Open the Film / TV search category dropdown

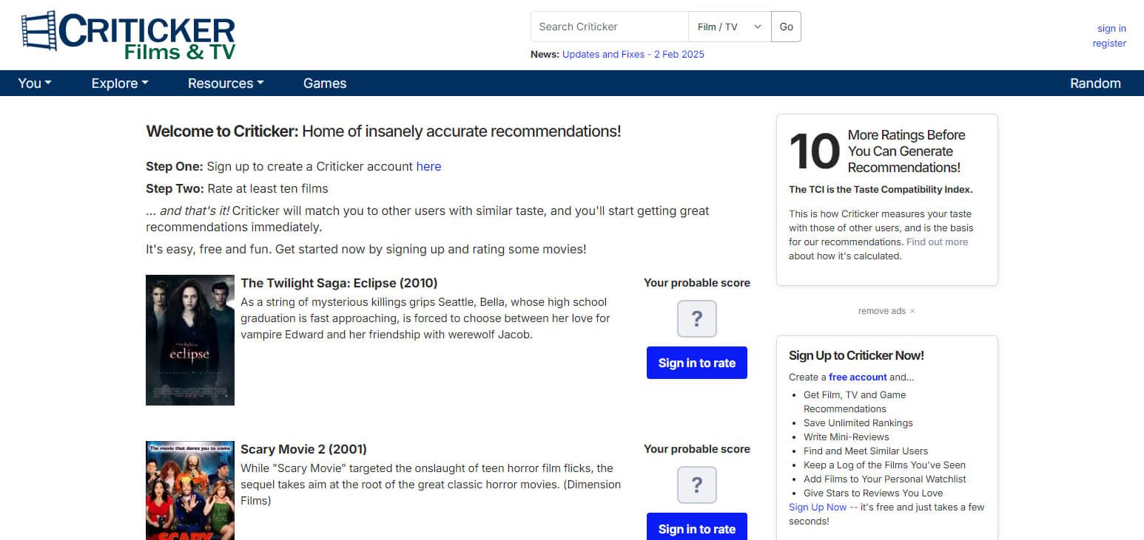(x=730, y=27)
